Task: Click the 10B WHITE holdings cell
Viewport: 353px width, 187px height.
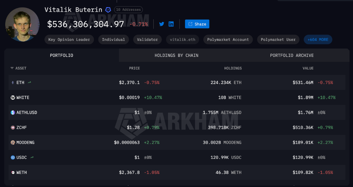Action: tap(230, 97)
